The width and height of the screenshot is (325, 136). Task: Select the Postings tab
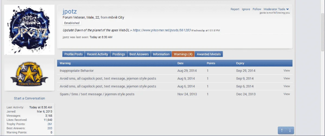coord(119,54)
